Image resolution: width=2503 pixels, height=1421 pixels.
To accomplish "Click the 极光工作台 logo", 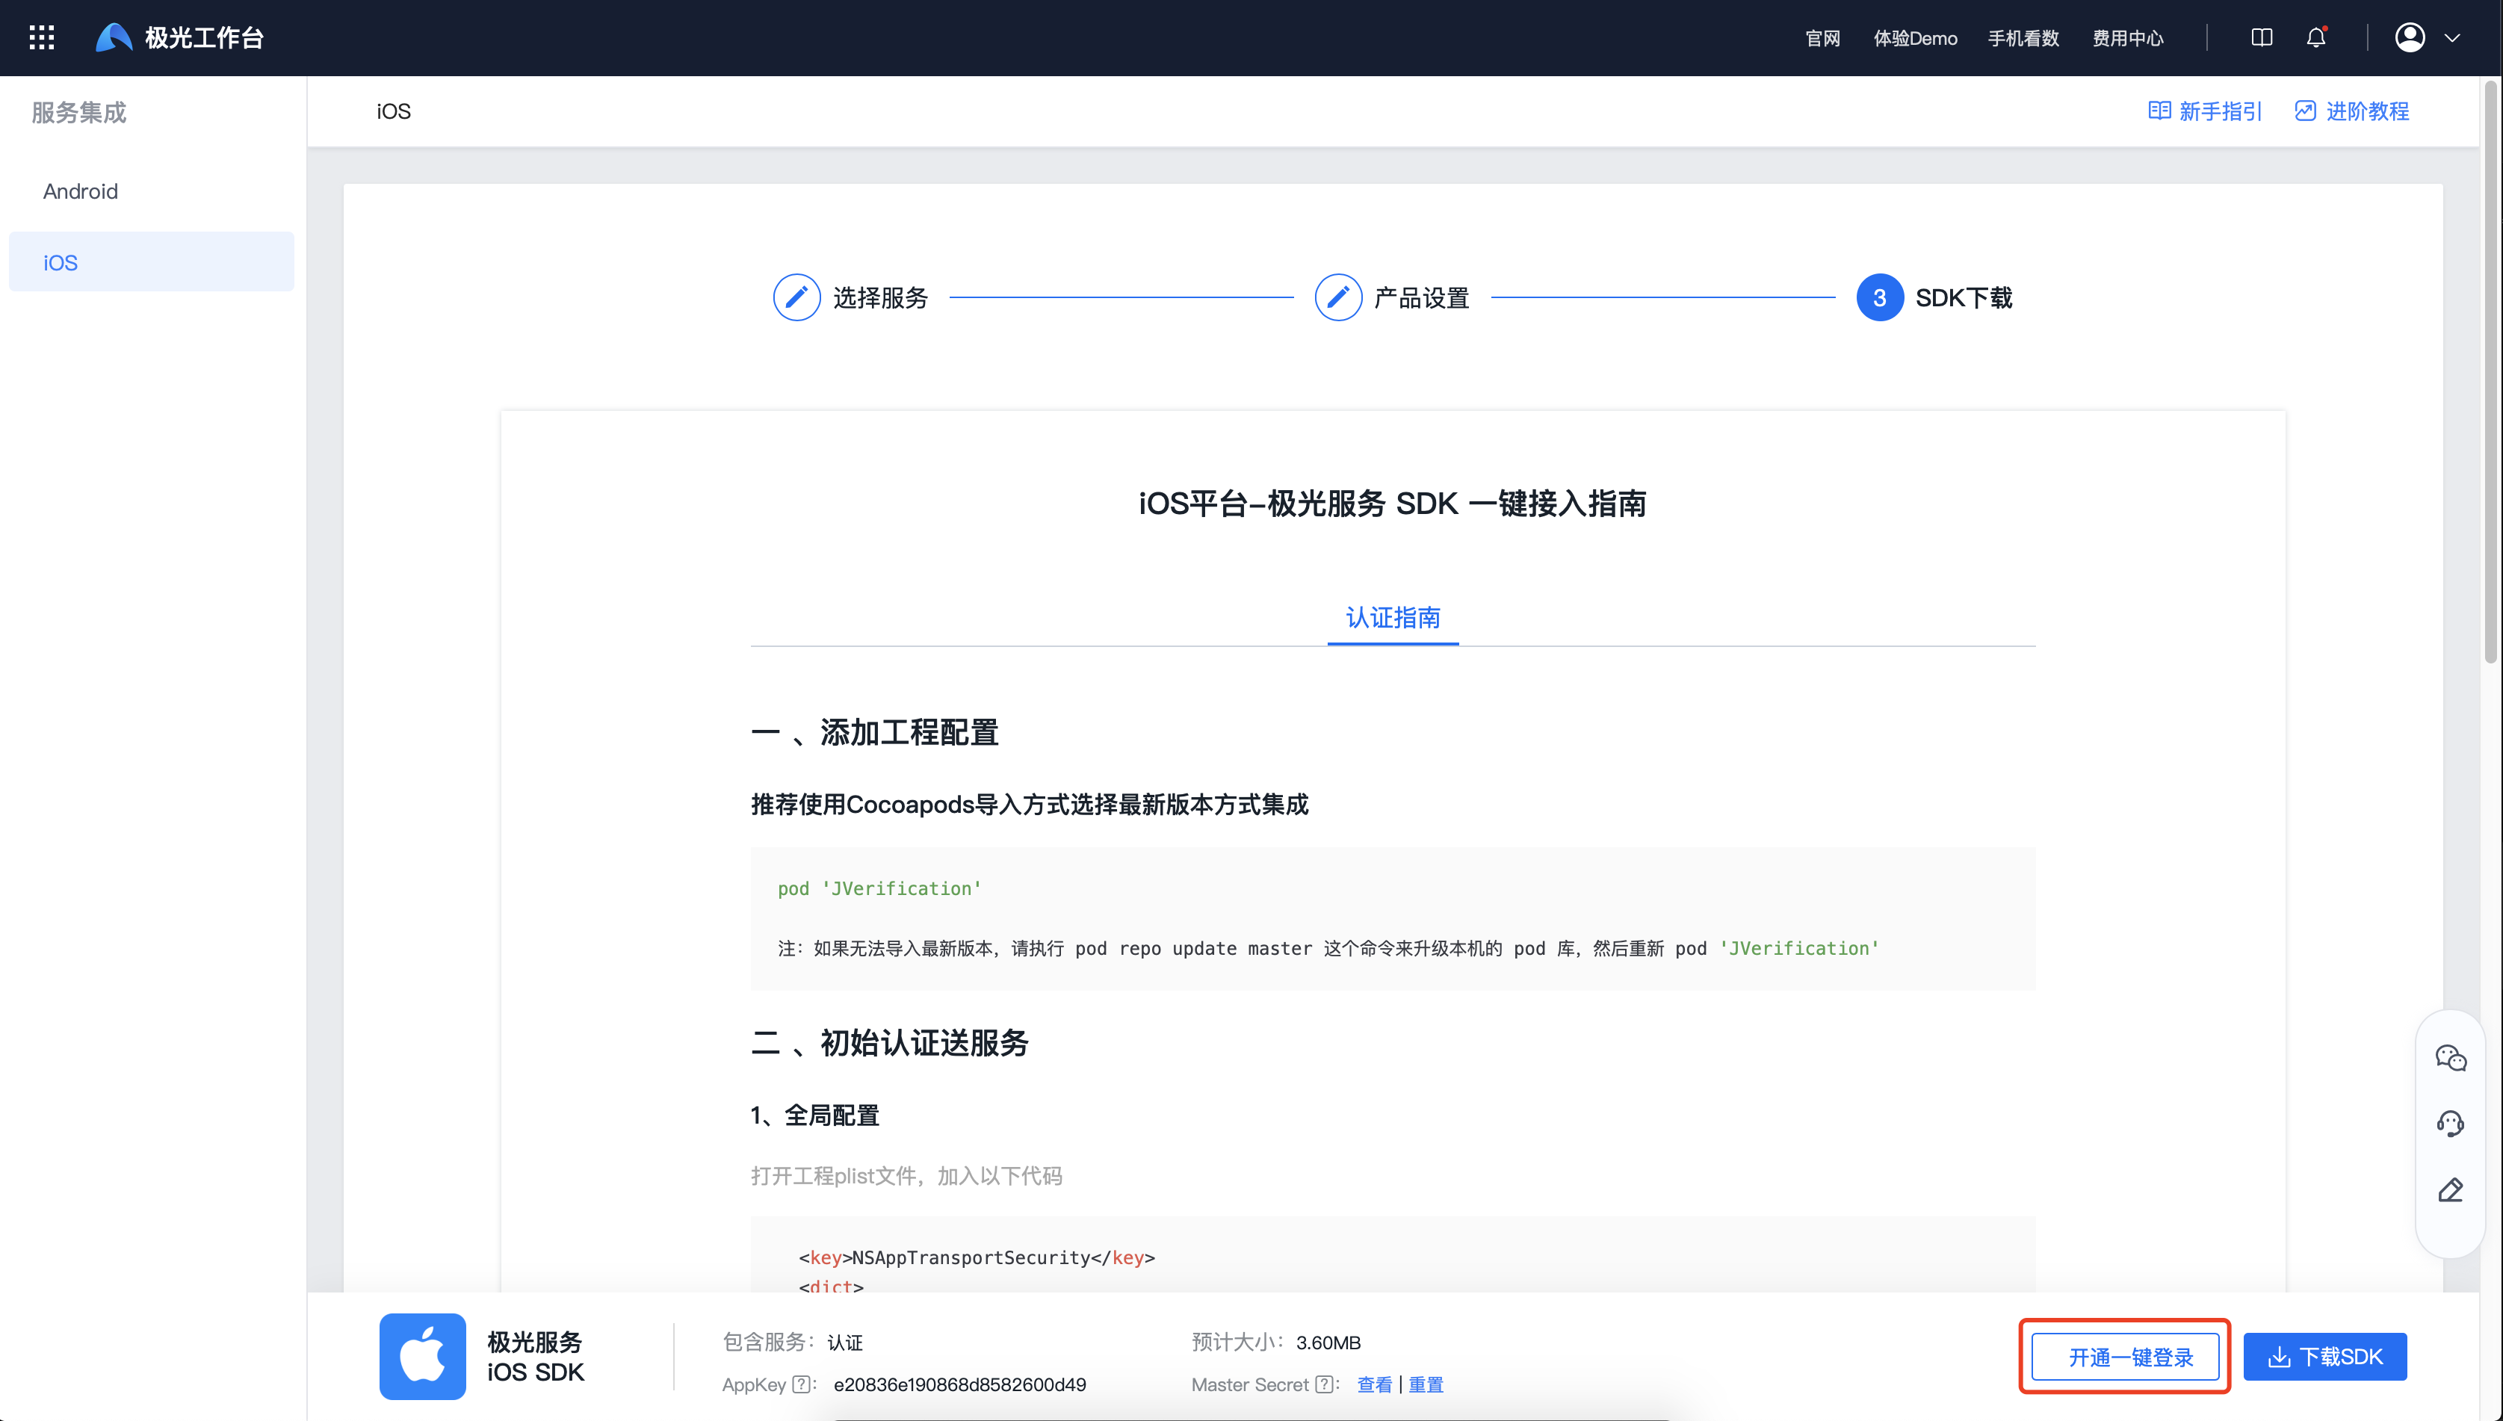I will coord(179,38).
